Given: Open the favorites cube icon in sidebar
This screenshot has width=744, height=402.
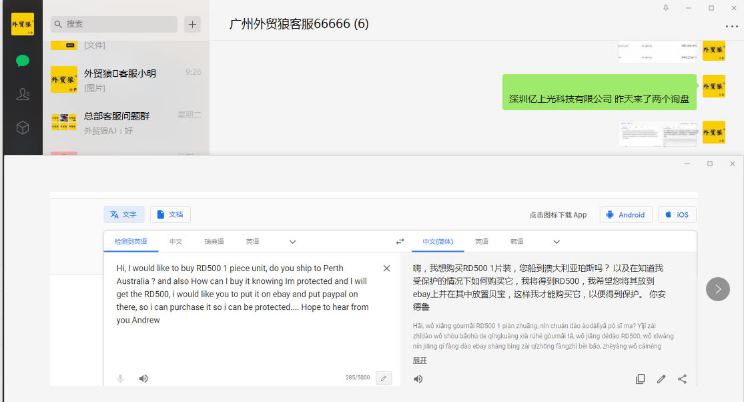Looking at the screenshot, I should pyautogui.click(x=23, y=128).
